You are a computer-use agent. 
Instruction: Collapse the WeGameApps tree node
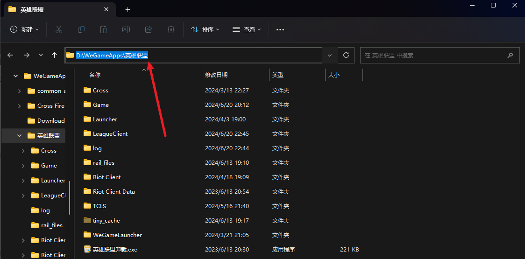(15, 76)
